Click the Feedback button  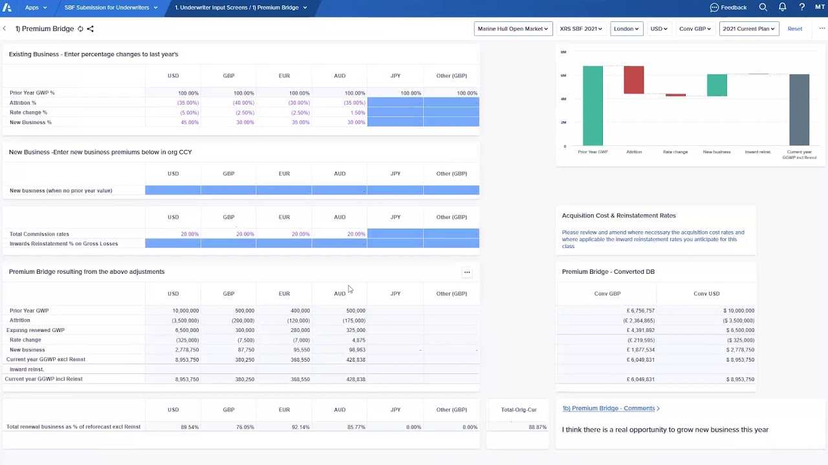(728, 8)
